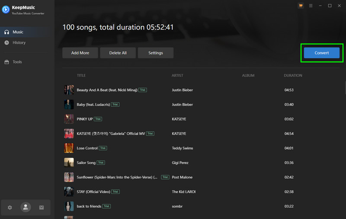This screenshot has height=219, width=346.
Task: Click artist 'Teddy Swims'
Action: tap(183, 148)
